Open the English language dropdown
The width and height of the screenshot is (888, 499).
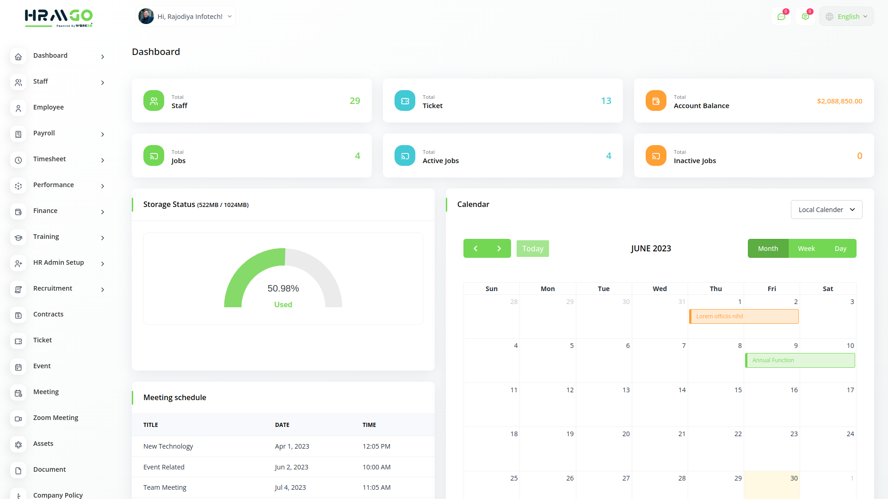846,17
